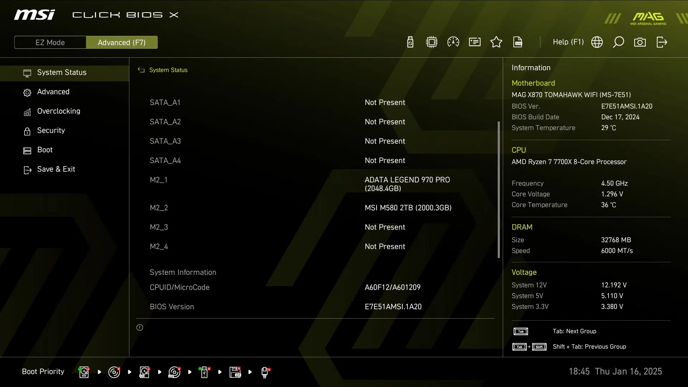The width and height of the screenshot is (688, 387).
Task: Select the SATA_A3 row
Action: 315,141
